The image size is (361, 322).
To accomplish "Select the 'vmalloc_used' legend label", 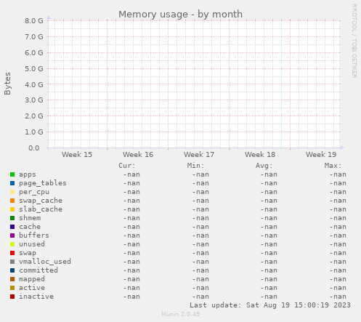I will pyautogui.click(x=45, y=262).
